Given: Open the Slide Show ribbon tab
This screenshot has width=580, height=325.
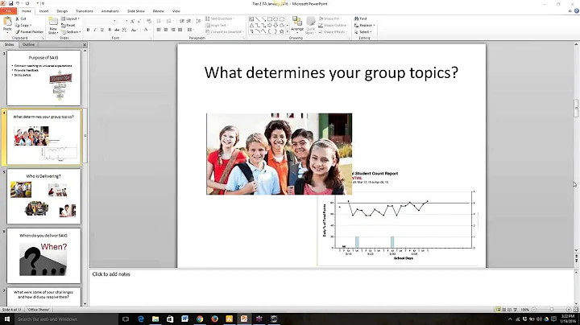Looking at the screenshot, I should 136,11.
